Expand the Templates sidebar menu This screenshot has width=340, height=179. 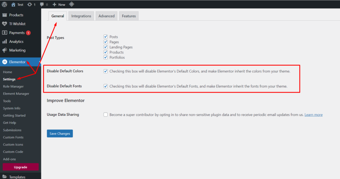(17, 177)
